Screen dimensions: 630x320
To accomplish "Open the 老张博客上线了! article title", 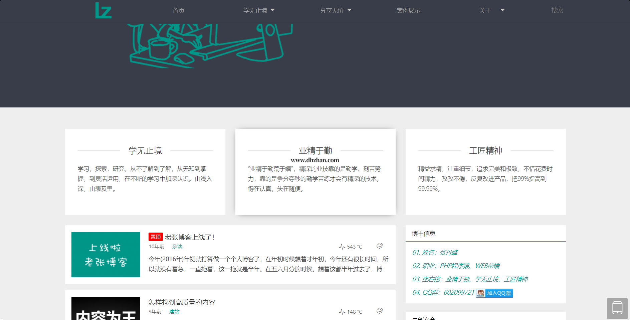I will click(190, 237).
